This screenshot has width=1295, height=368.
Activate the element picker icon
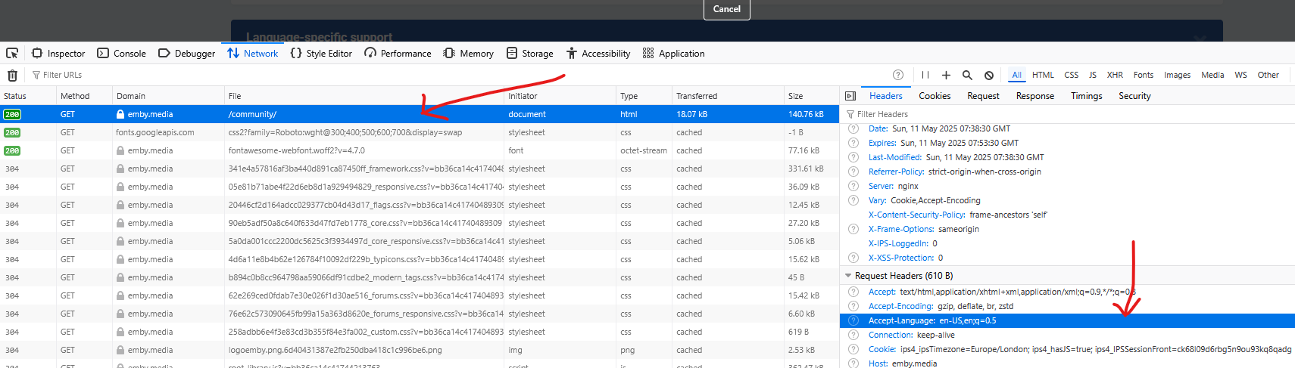tap(12, 54)
